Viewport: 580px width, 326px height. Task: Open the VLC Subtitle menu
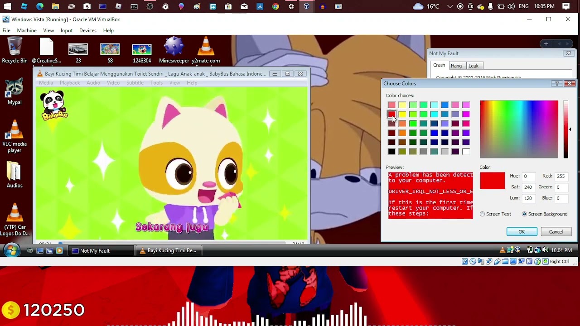[135, 83]
